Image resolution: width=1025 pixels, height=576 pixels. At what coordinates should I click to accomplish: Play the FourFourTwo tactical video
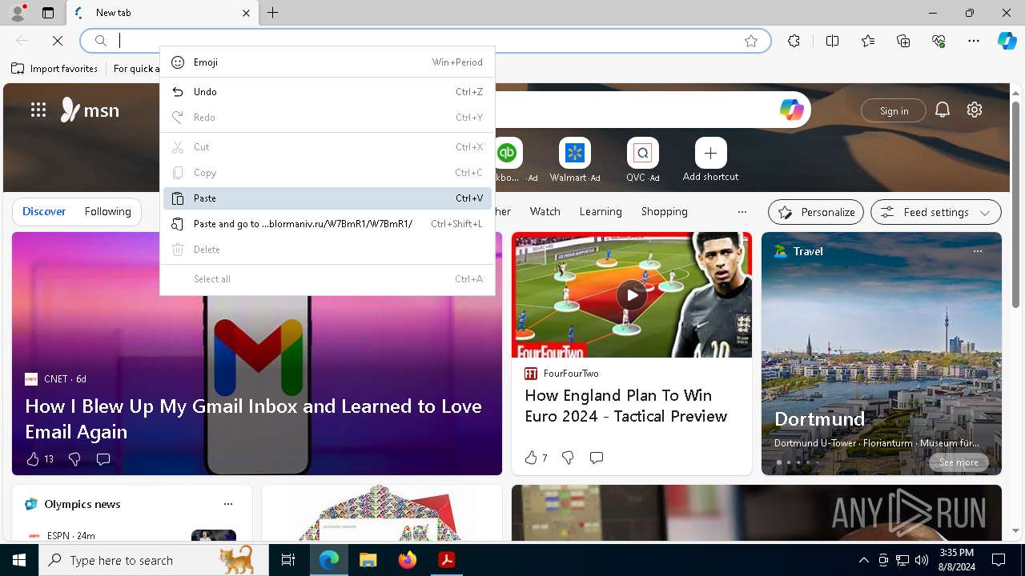(632, 295)
